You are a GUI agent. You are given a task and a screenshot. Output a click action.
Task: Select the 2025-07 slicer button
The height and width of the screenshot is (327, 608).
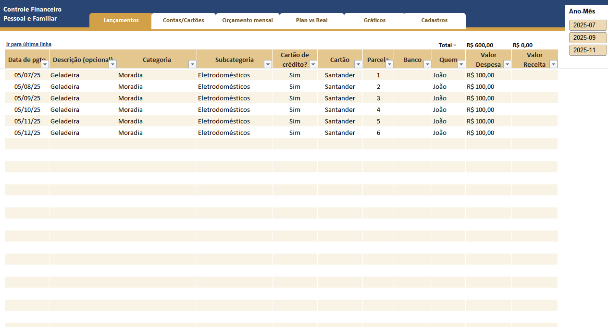point(587,25)
